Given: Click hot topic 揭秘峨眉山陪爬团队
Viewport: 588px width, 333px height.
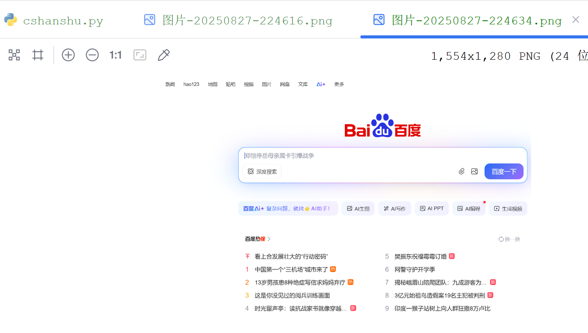Looking at the screenshot, I should click(x=440, y=283).
